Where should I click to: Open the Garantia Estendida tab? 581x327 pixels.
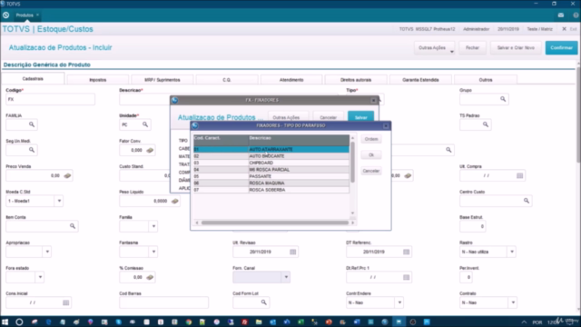[420, 80]
